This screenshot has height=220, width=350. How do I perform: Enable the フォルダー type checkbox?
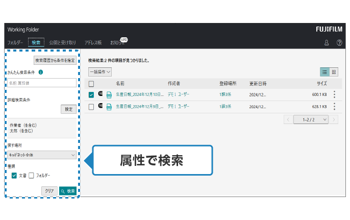point(31,175)
